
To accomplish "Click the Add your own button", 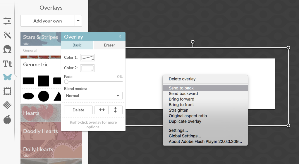I will point(48,21).
